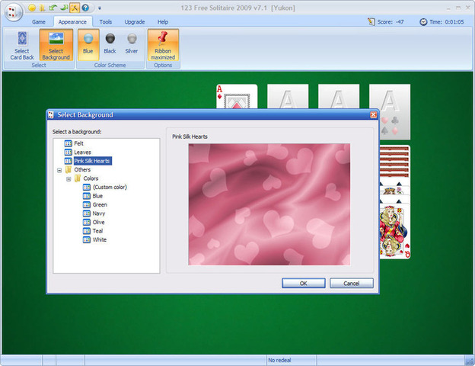The image size is (475, 366).
Task: Choose the Black color scheme
Action: point(110,45)
